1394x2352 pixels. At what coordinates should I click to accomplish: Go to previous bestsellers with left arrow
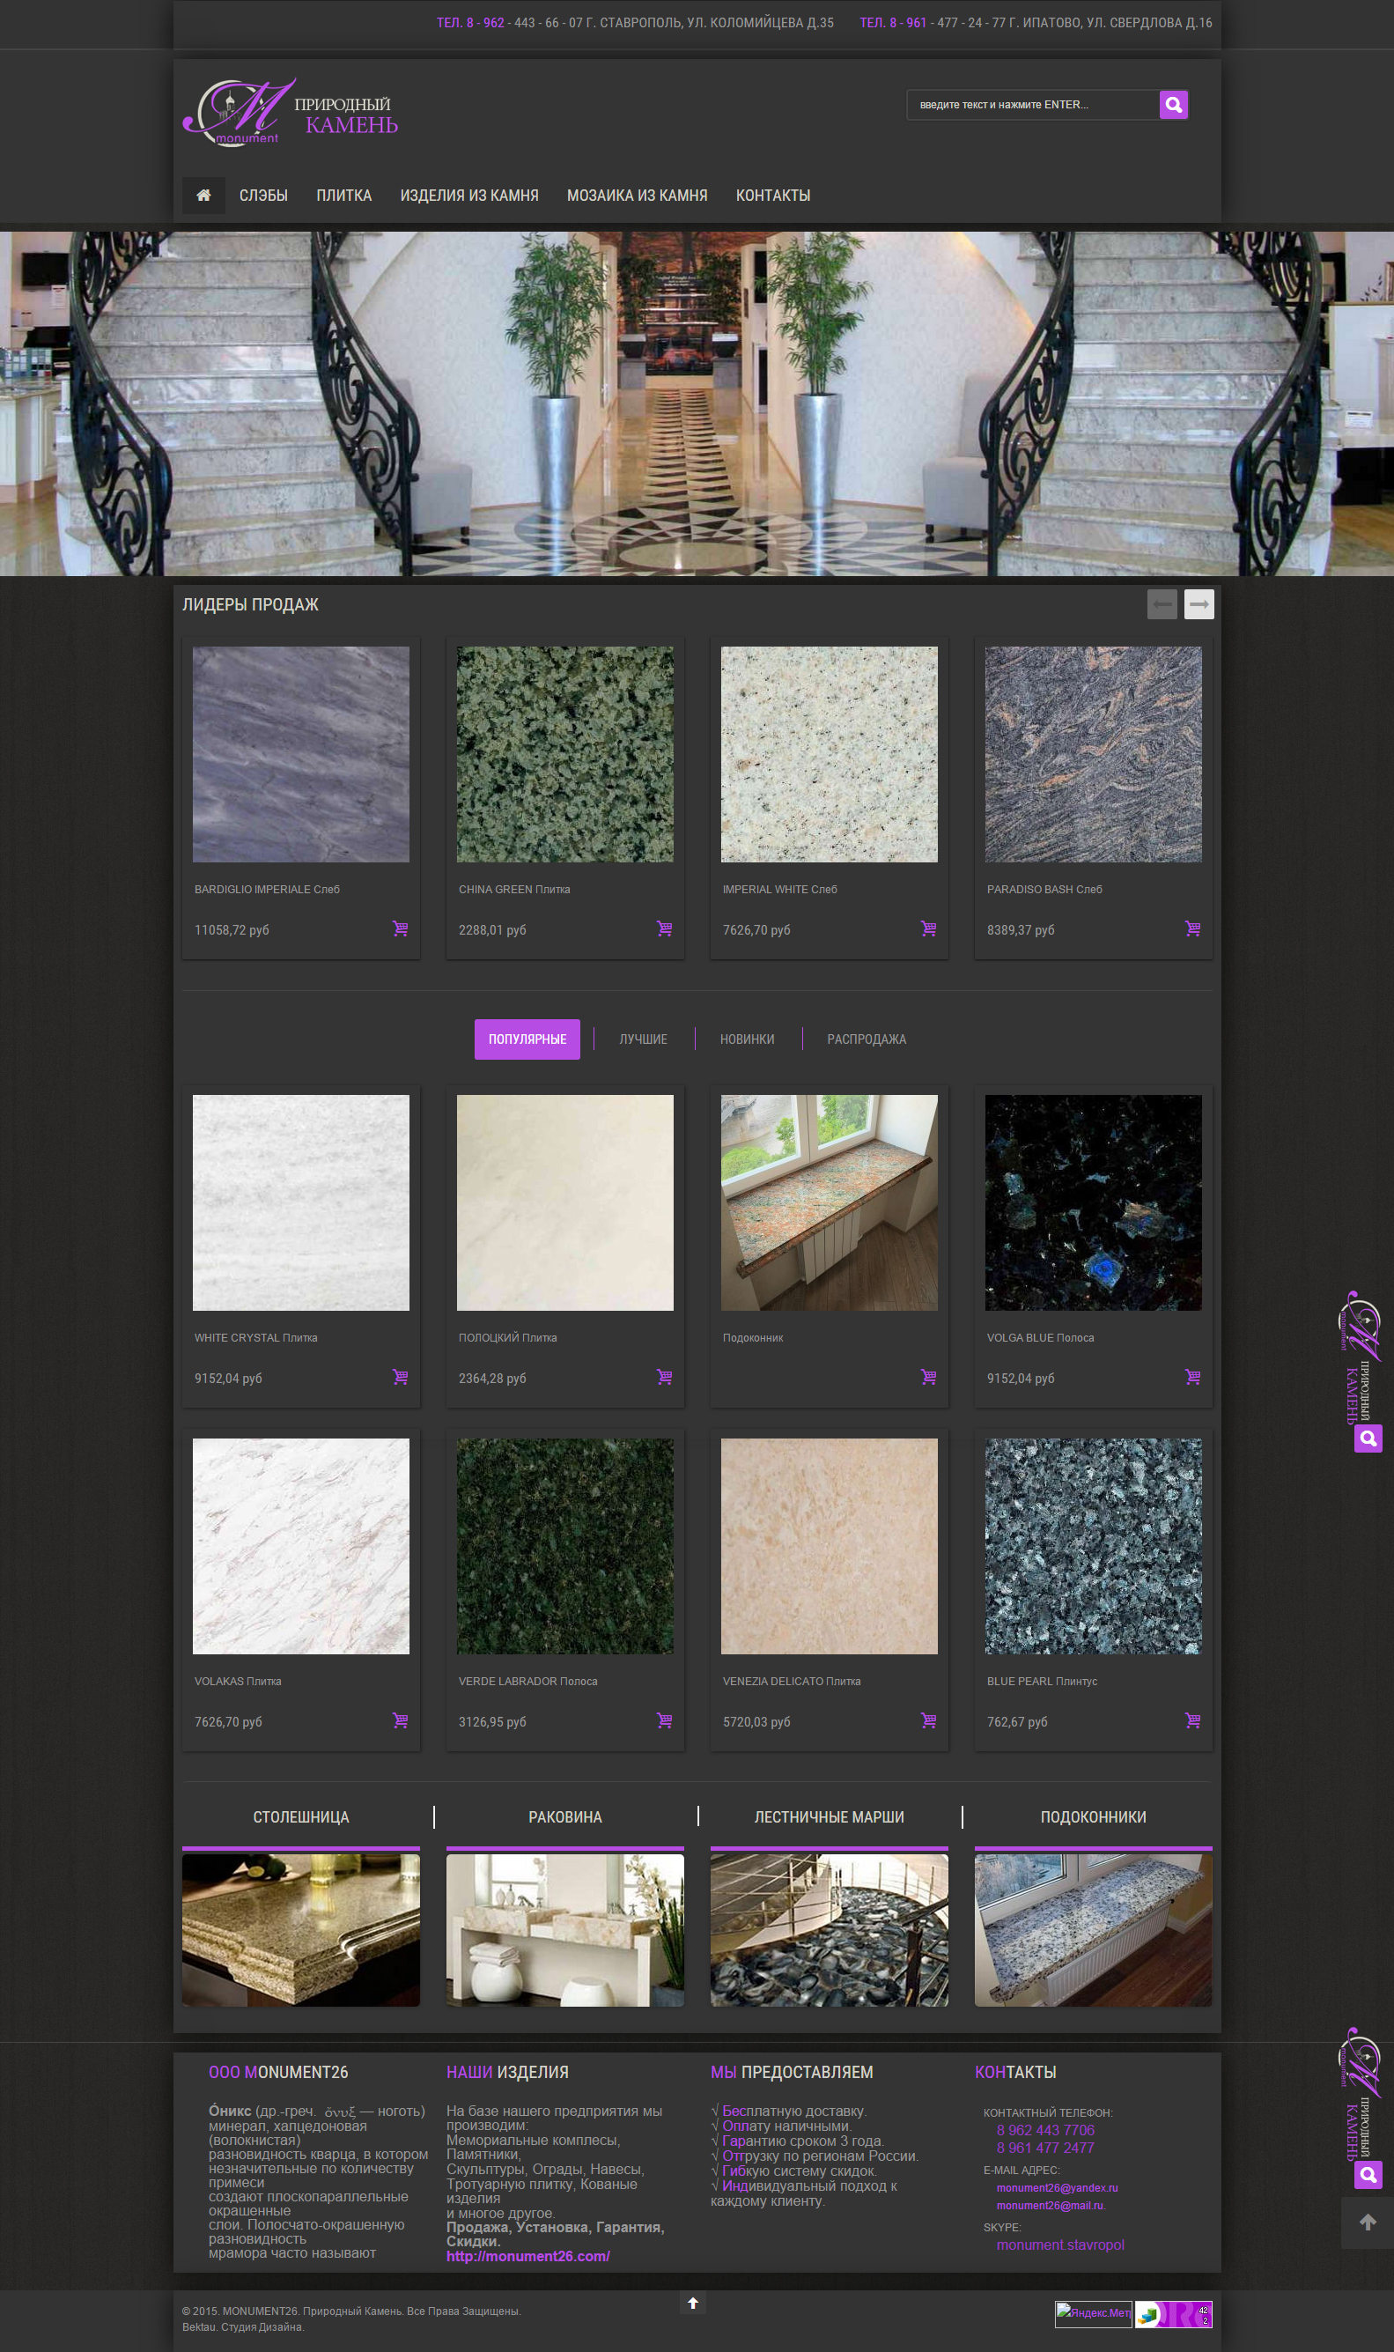pos(1162,604)
